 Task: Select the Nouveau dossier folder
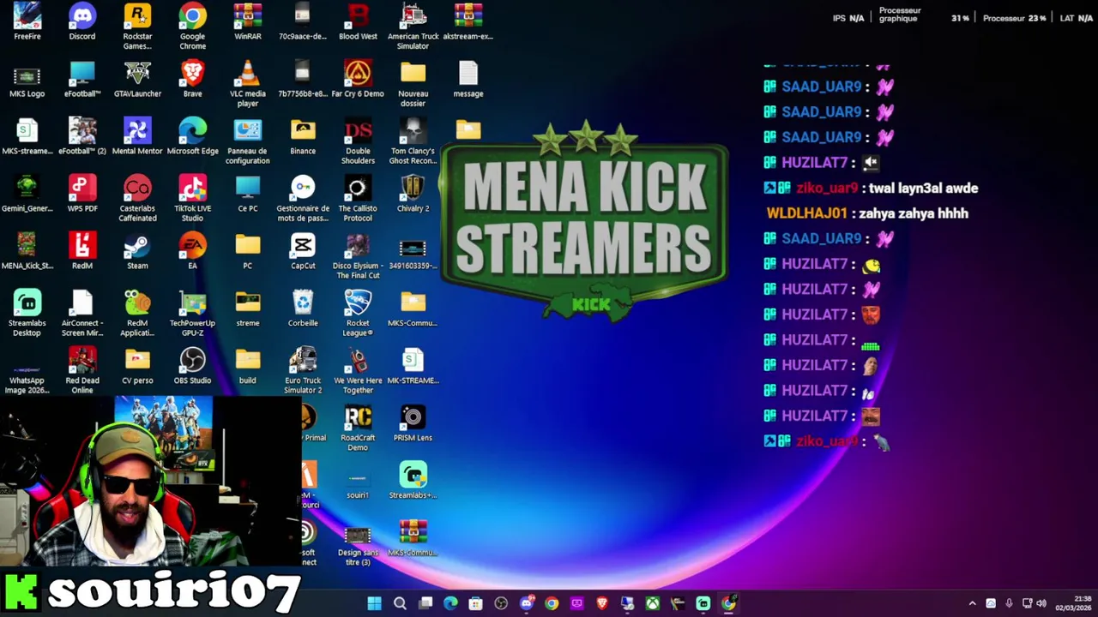point(413,84)
